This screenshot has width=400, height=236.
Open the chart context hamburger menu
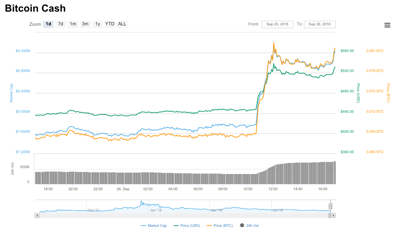pos(387,25)
